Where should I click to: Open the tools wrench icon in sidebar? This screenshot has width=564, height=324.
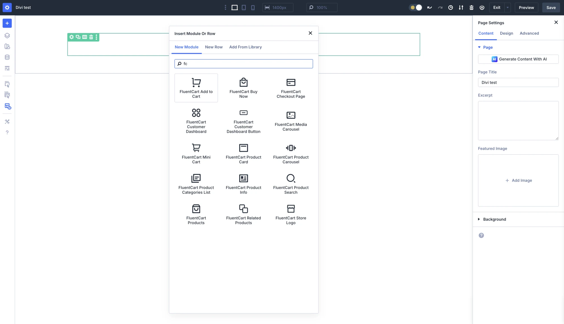[x=7, y=122]
